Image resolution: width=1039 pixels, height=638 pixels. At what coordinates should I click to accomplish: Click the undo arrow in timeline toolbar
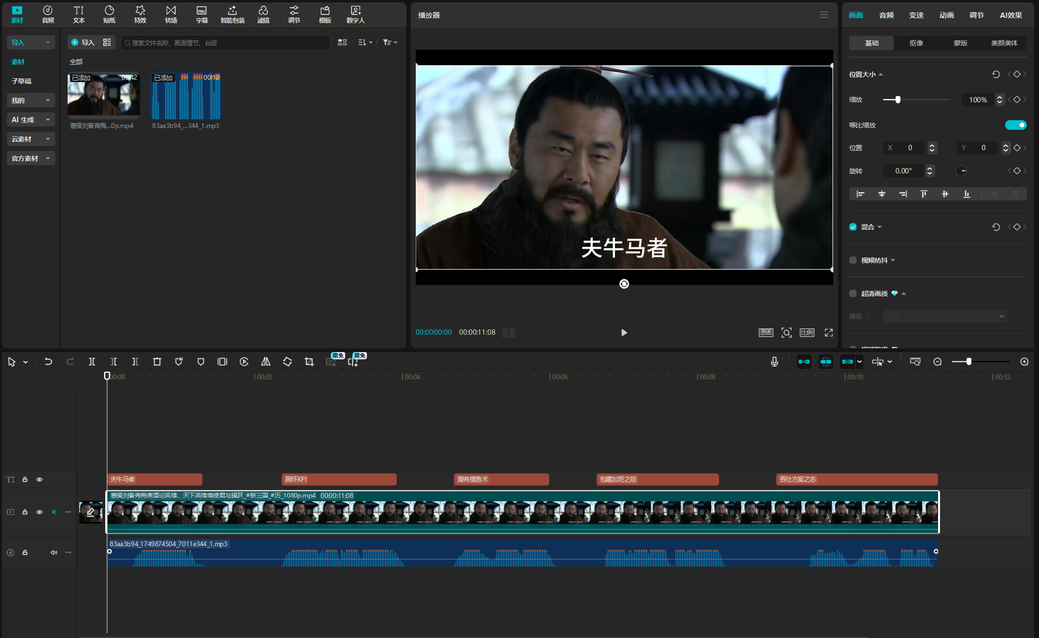pos(48,362)
